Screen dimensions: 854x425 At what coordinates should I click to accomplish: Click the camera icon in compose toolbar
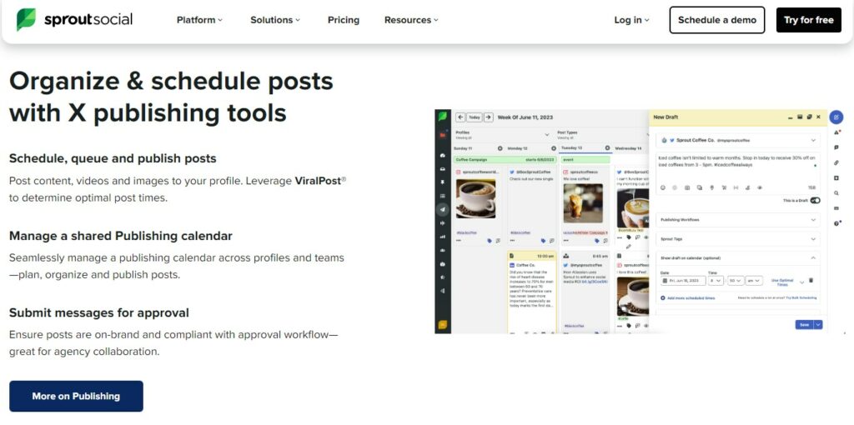(x=687, y=187)
